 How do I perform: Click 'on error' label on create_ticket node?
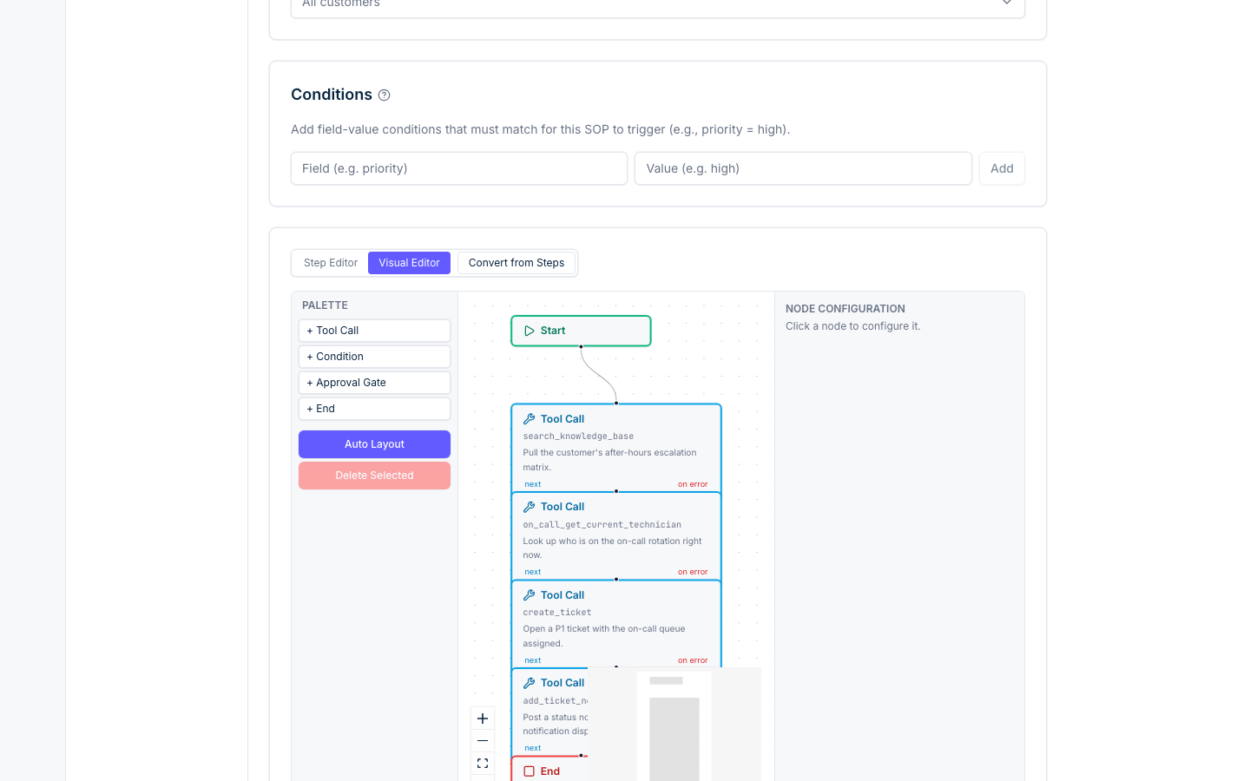[x=693, y=660]
